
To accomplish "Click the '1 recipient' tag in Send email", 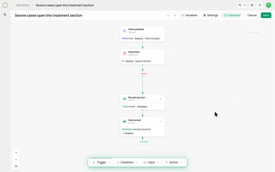I will coord(128,133).
